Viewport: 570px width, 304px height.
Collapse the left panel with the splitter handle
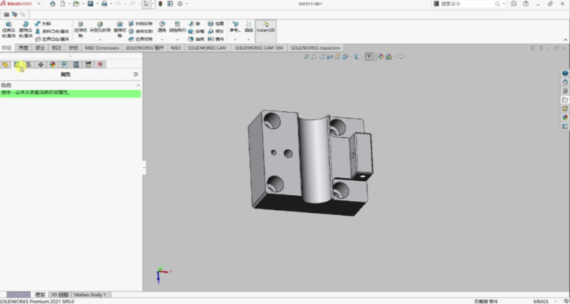(143, 169)
